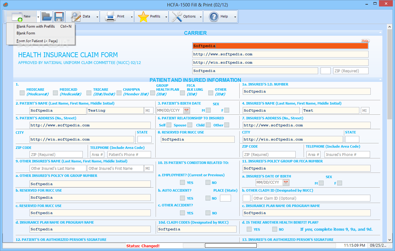The image size is (395, 251).
Task: Open the Prefills dropdown arrow
Action: [x=166, y=16]
